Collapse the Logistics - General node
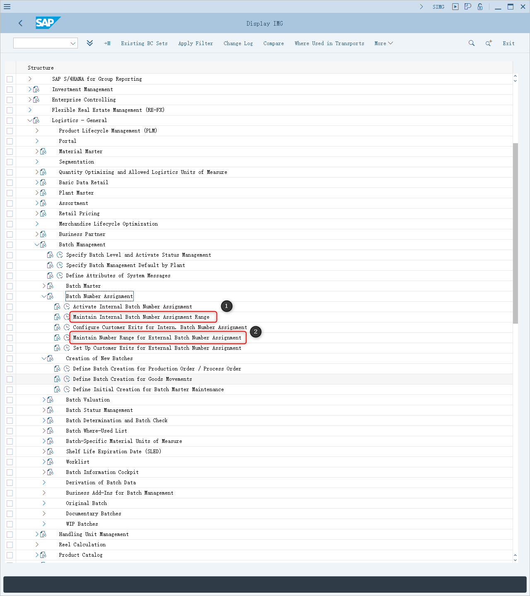 pyautogui.click(x=30, y=120)
